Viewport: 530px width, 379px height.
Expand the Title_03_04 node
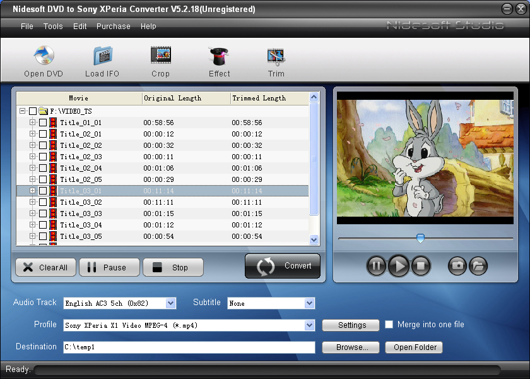32,224
